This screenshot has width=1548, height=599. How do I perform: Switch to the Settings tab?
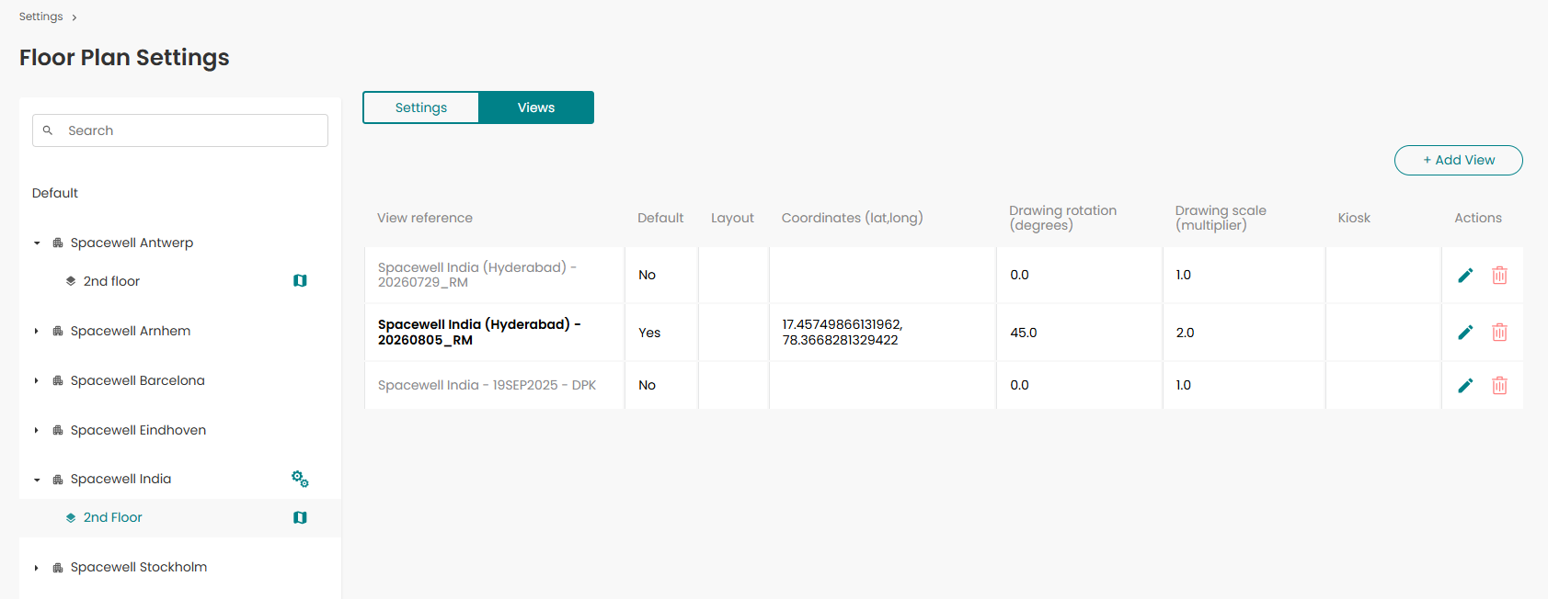click(421, 107)
